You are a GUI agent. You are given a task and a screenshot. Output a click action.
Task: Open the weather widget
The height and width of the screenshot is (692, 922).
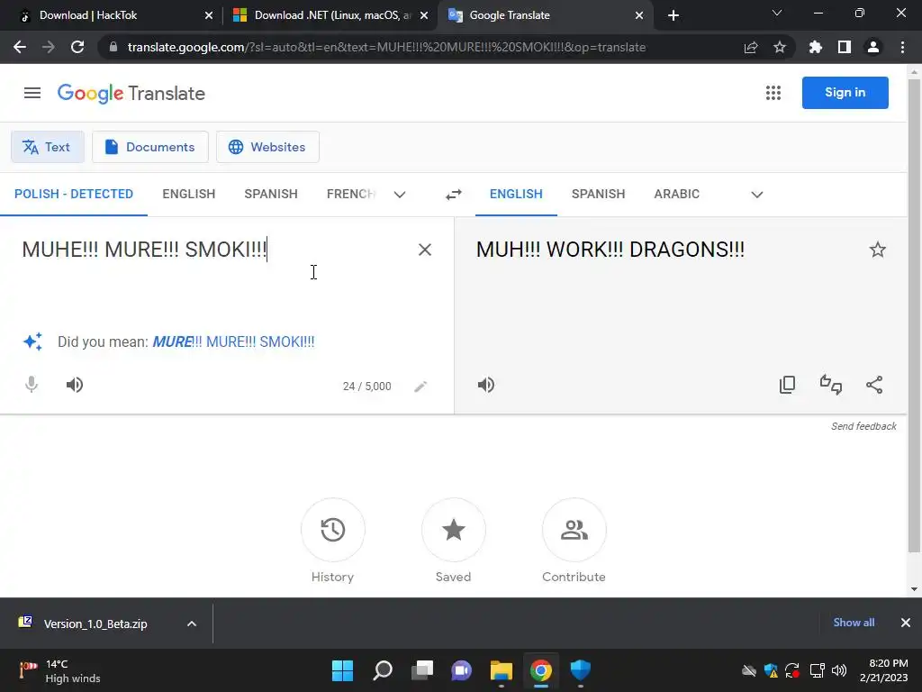59,670
